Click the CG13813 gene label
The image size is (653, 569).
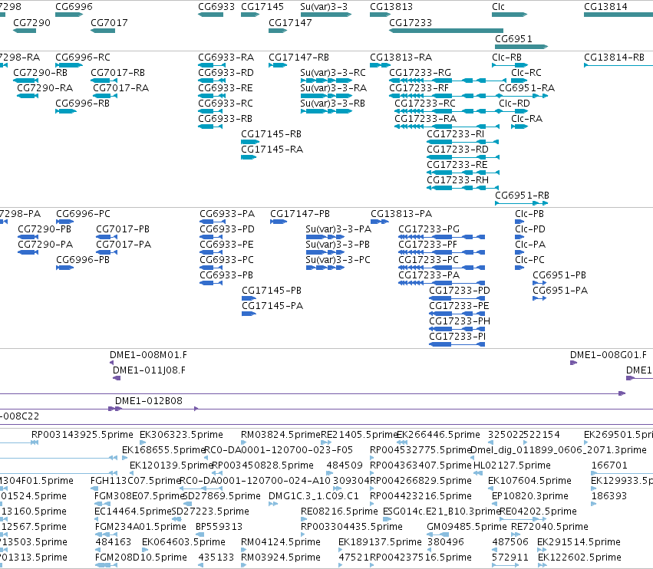[x=391, y=7]
